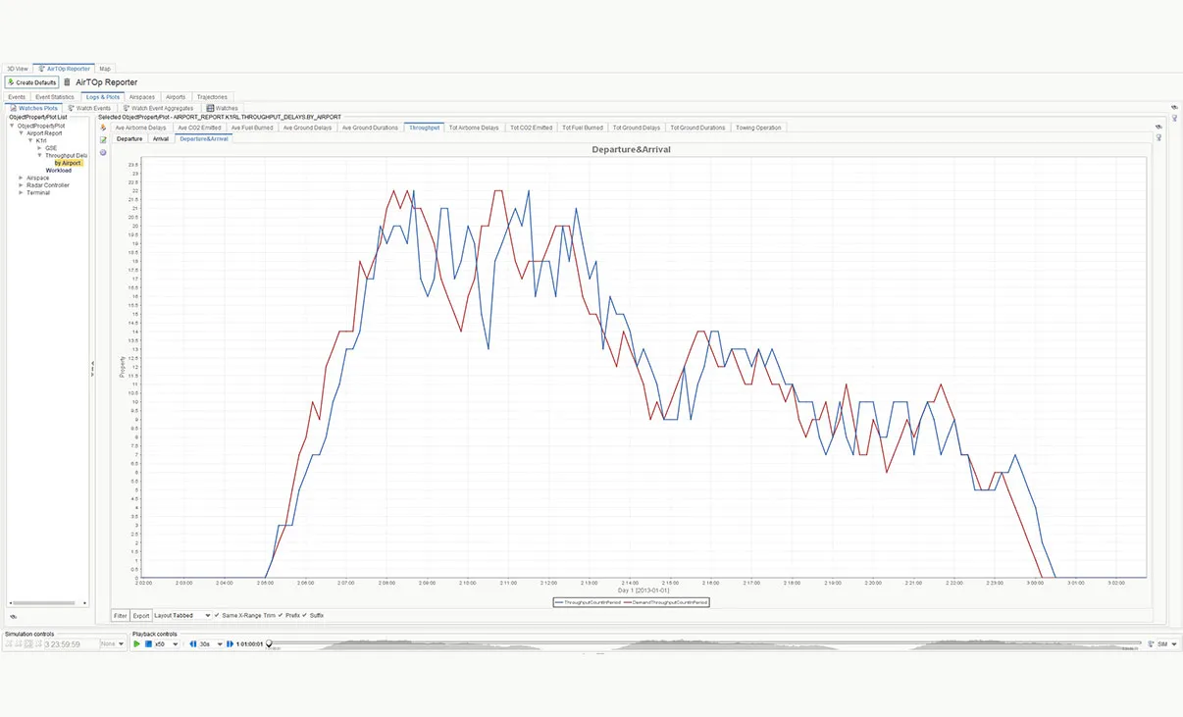Open the Events tab
1183x717 pixels.
(x=17, y=97)
